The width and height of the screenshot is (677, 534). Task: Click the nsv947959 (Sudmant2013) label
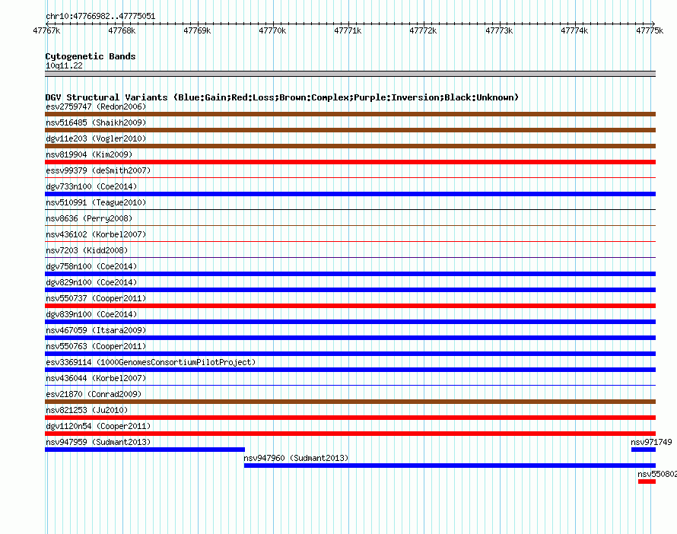pos(98,442)
